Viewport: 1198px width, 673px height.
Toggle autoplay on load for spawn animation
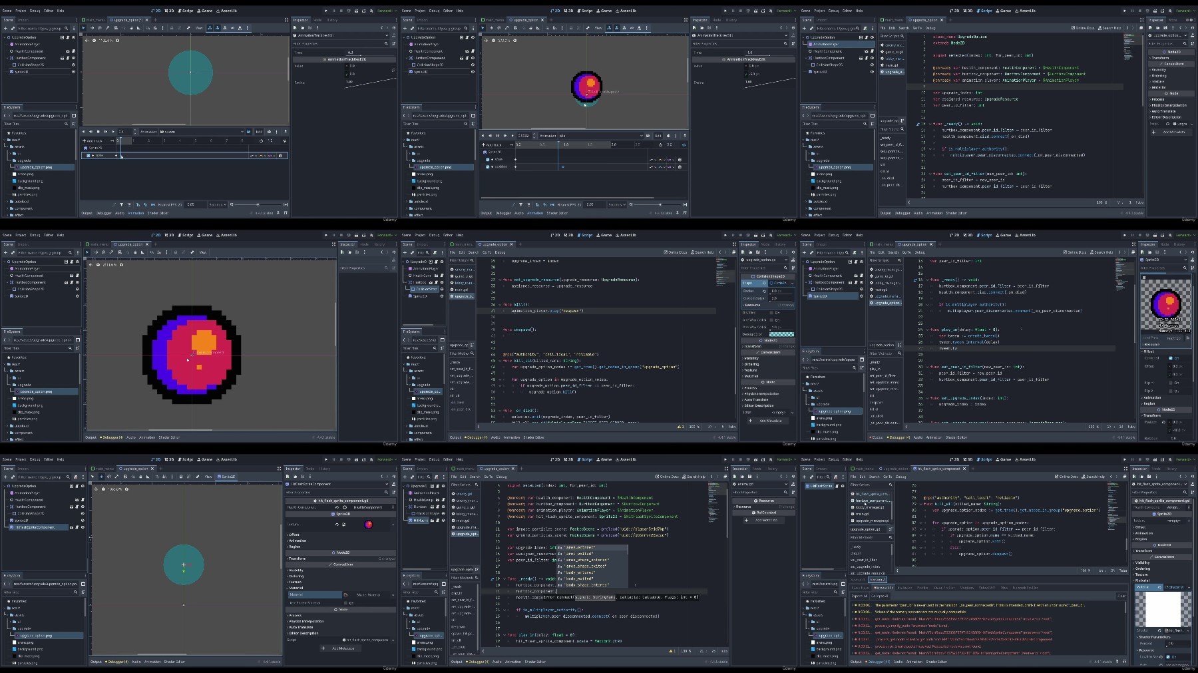[248, 132]
